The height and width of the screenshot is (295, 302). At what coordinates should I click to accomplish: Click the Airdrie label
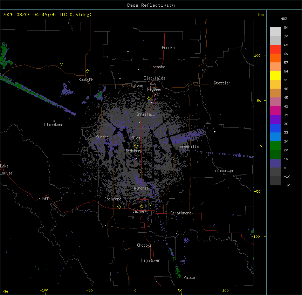click(141, 188)
